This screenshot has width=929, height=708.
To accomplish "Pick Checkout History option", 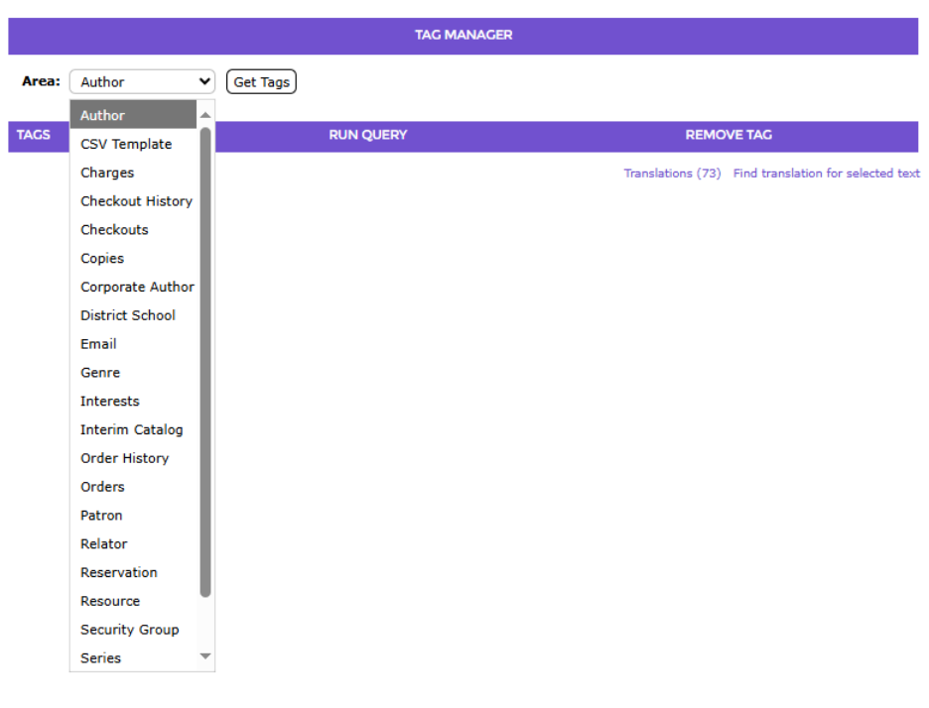I will click(x=133, y=200).
